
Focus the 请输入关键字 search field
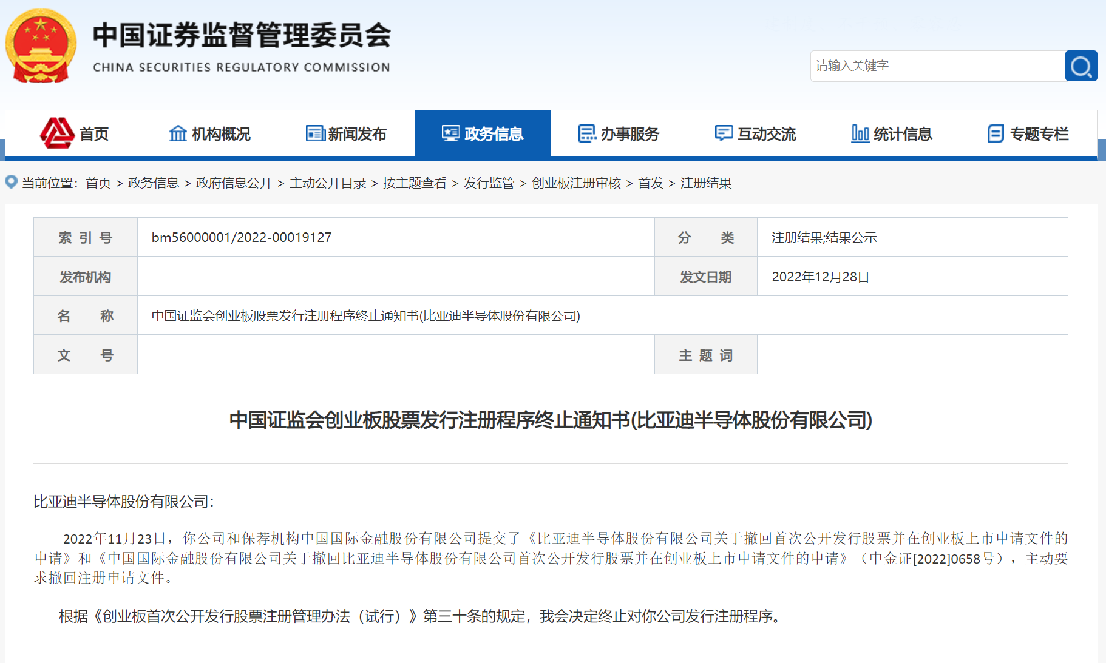click(x=938, y=66)
